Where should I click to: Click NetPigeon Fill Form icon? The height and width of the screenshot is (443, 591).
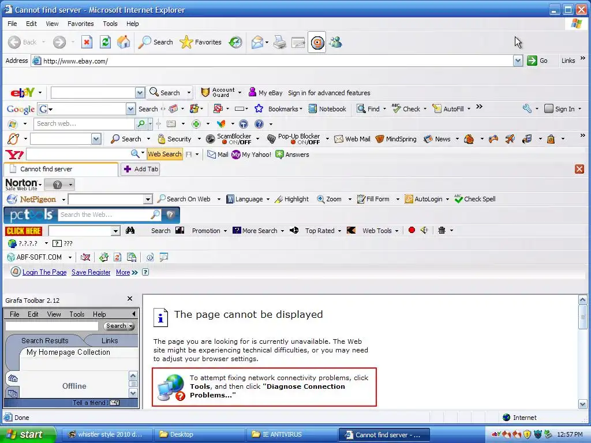click(x=361, y=199)
